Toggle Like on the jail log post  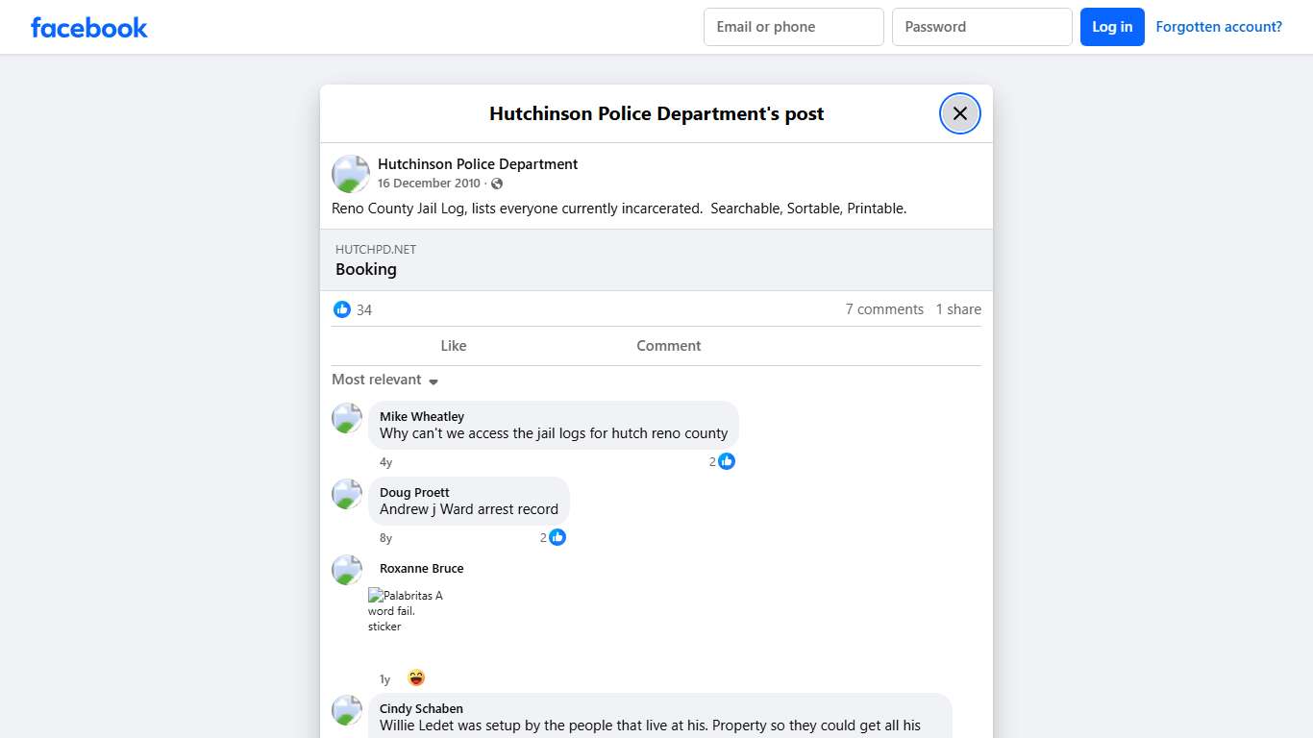453,346
